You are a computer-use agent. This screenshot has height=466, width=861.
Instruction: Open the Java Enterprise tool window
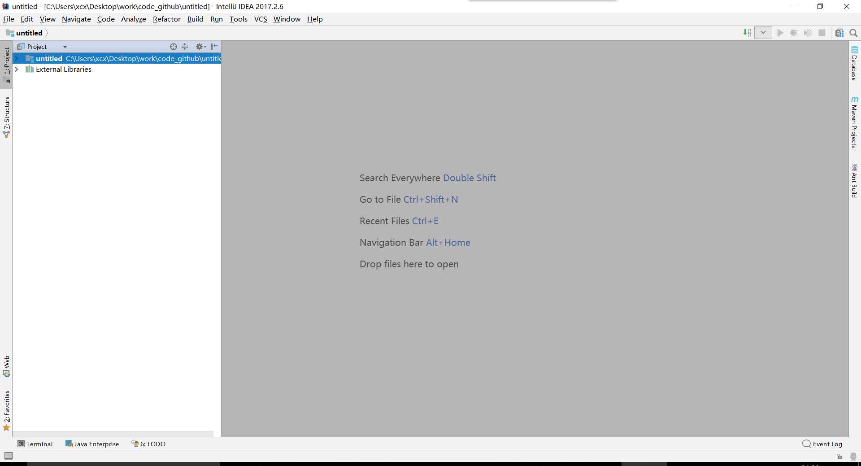92,444
